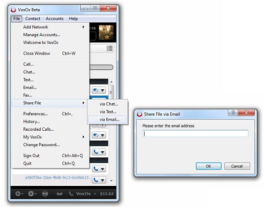Viewport: 266px width, 207px height.
Task: Open the Contact menu
Action: point(33,19)
